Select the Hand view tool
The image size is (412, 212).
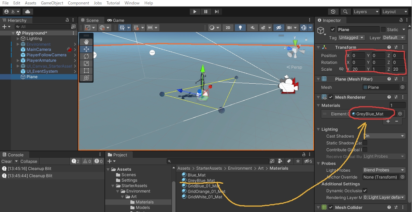[86, 42]
